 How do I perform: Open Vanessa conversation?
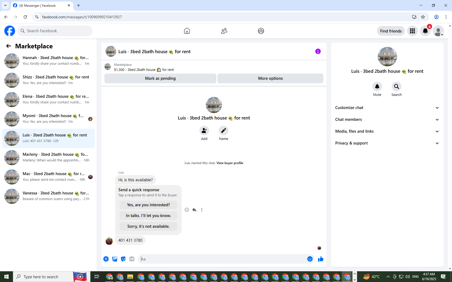tap(48, 196)
